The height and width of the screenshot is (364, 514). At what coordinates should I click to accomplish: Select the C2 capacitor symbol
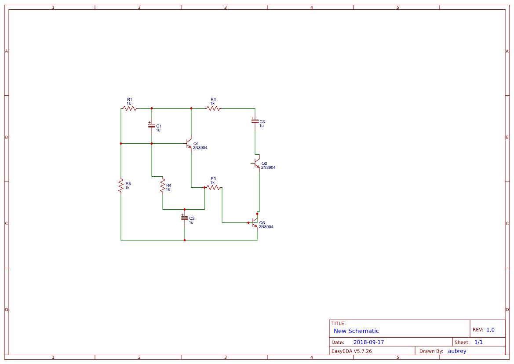point(184,218)
